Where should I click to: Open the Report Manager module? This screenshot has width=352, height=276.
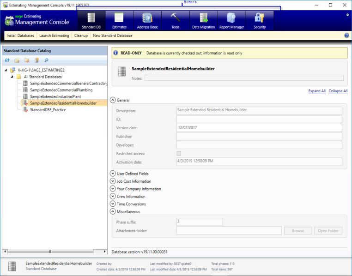(231, 21)
